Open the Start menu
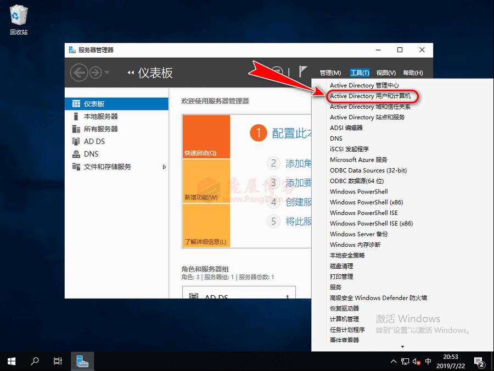 point(11,361)
